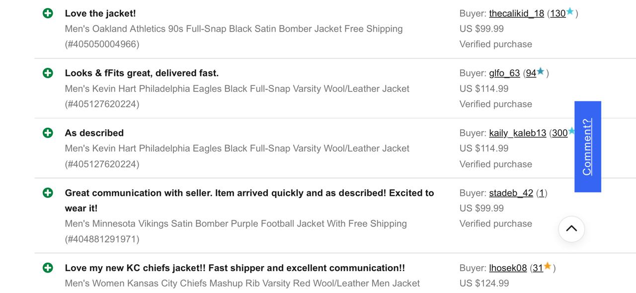
Task: Click green plus icon beside 'Looks & fFits great'
Action: click(48, 73)
